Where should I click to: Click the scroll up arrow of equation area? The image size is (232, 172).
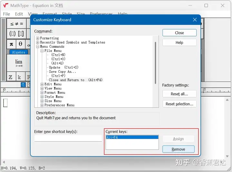[227, 100]
